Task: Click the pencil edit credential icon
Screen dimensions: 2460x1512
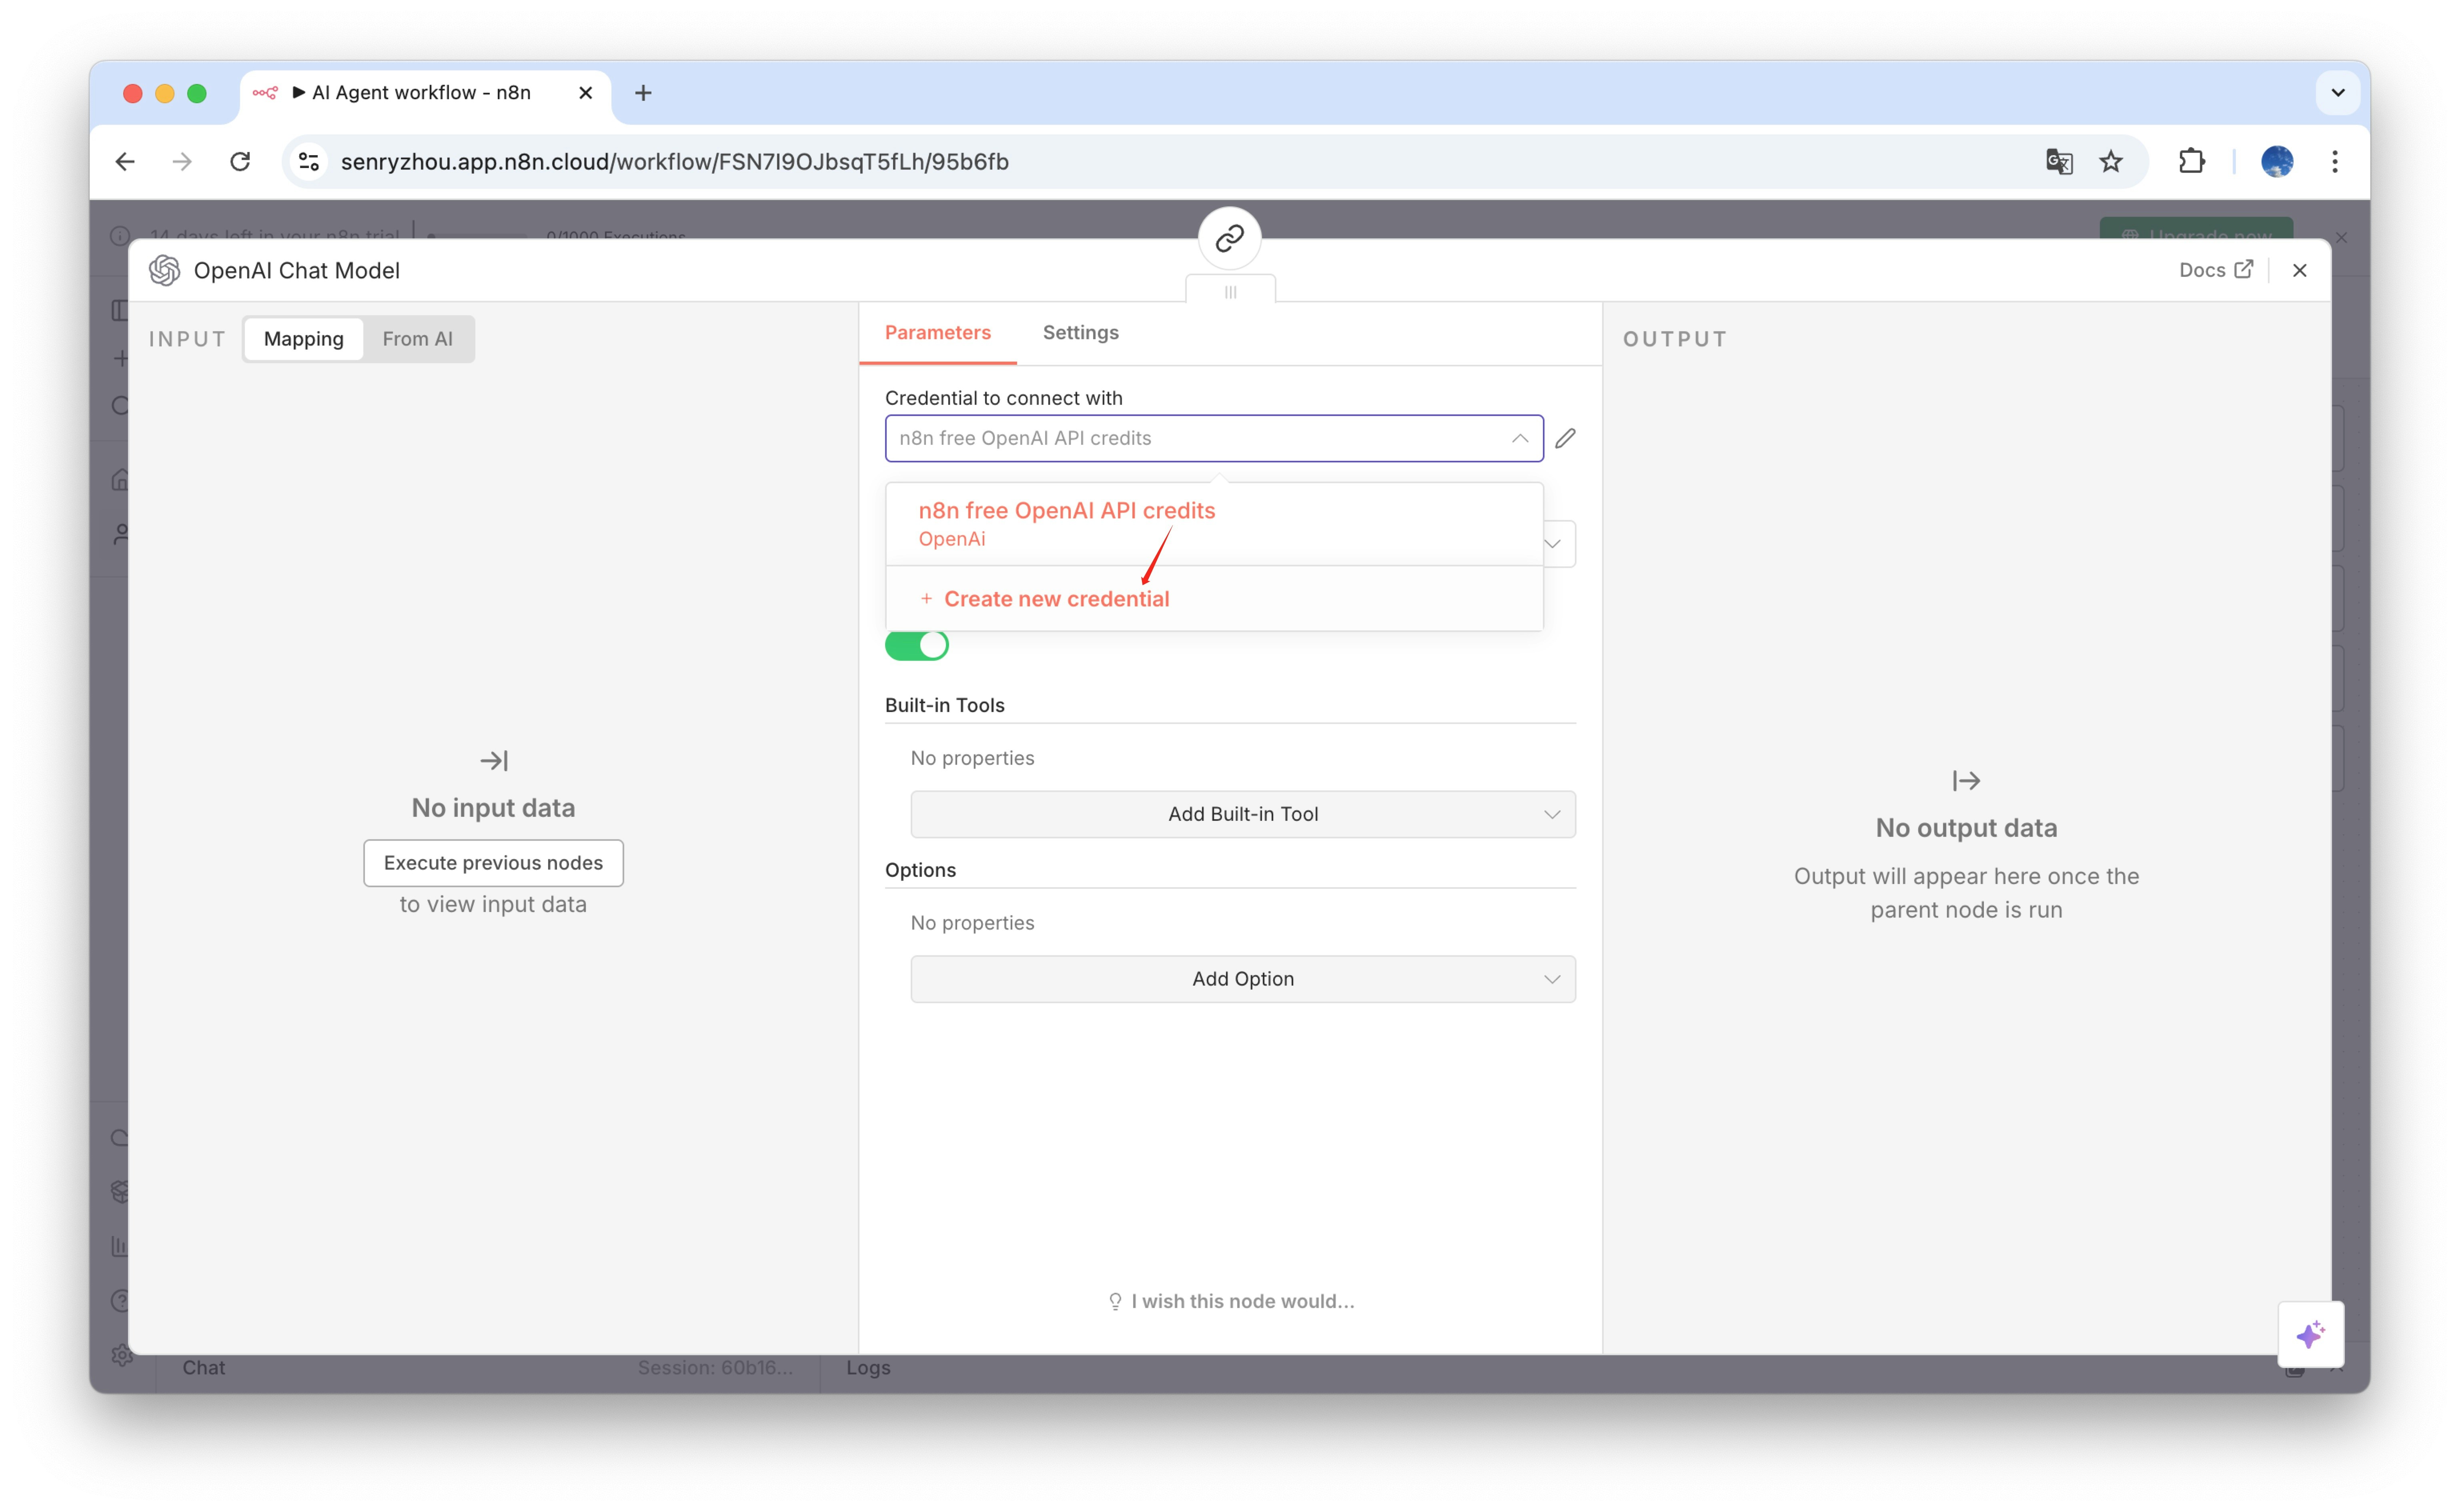Action: (1565, 438)
